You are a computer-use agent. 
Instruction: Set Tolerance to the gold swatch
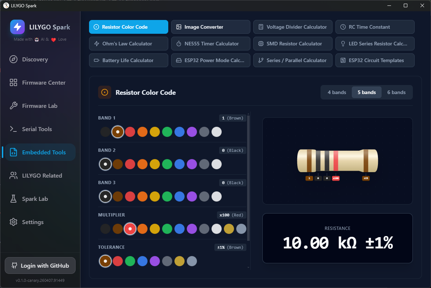pyautogui.click(x=180, y=261)
